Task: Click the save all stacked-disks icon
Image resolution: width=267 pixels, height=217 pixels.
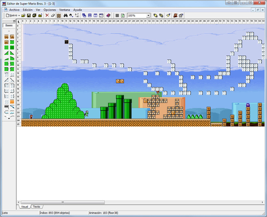Action: tap(34, 15)
